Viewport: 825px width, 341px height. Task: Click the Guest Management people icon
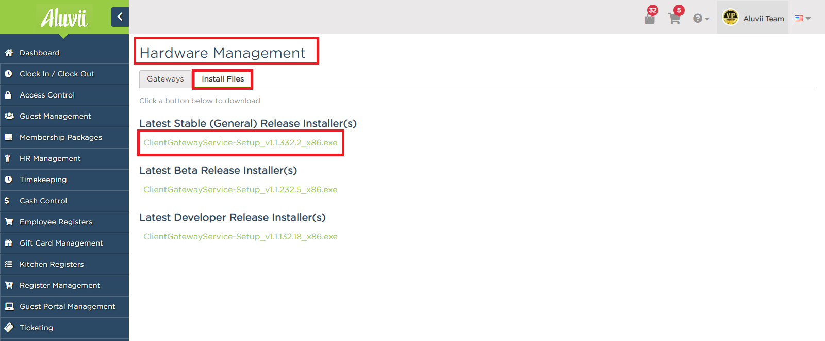click(x=9, y=116)
